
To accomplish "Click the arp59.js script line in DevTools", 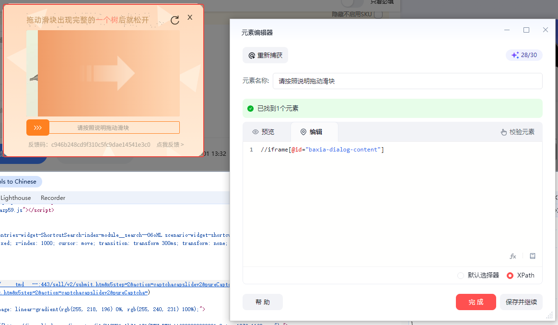I will (27, 210).
